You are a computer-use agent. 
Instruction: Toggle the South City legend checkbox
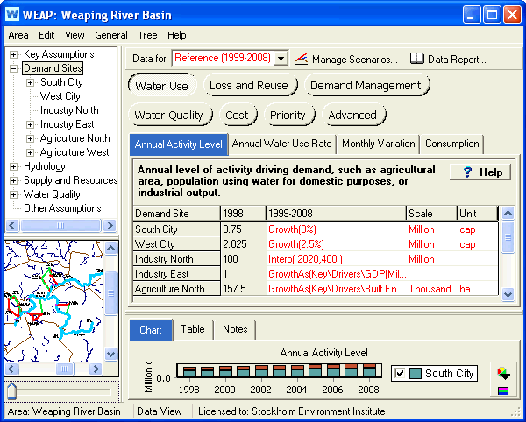(x=400, y=373)
